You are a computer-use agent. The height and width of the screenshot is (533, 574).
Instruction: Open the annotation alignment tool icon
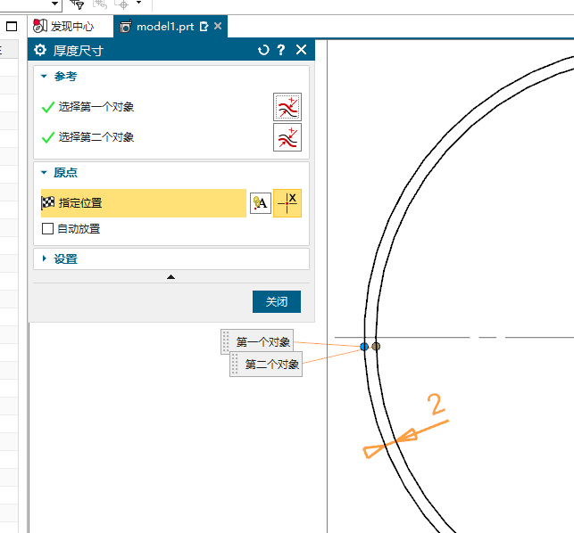click(260, 203)
